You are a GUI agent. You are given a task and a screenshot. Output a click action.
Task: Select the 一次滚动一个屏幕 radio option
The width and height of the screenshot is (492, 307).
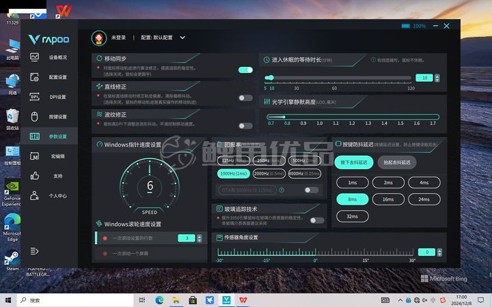pyautogui.click(x=105, y=253)
